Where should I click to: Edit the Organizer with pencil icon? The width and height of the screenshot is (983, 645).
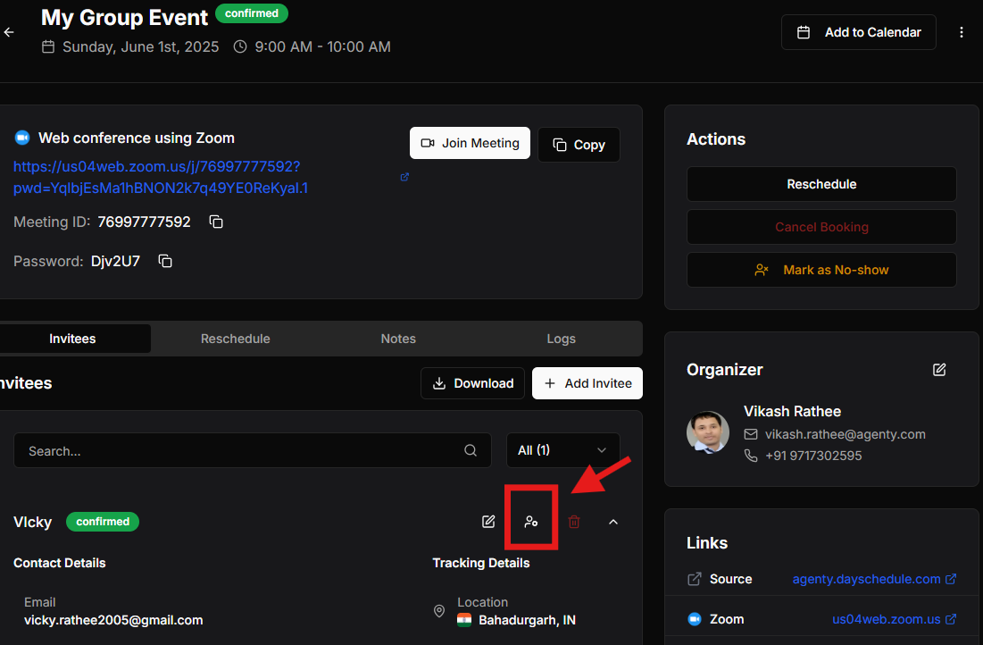(939, 370)
